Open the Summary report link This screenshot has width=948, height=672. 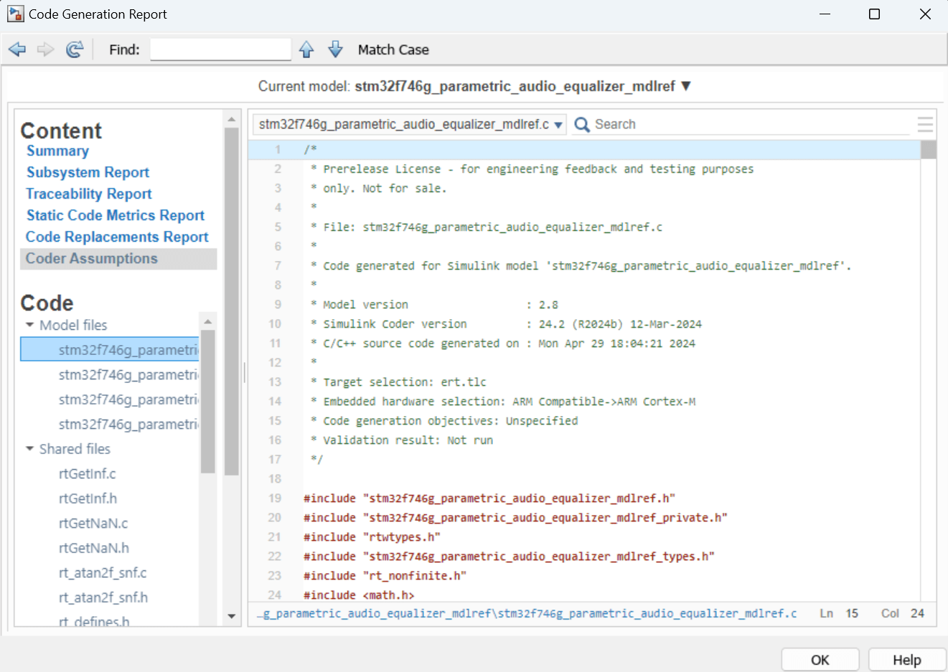coord(58,151)
